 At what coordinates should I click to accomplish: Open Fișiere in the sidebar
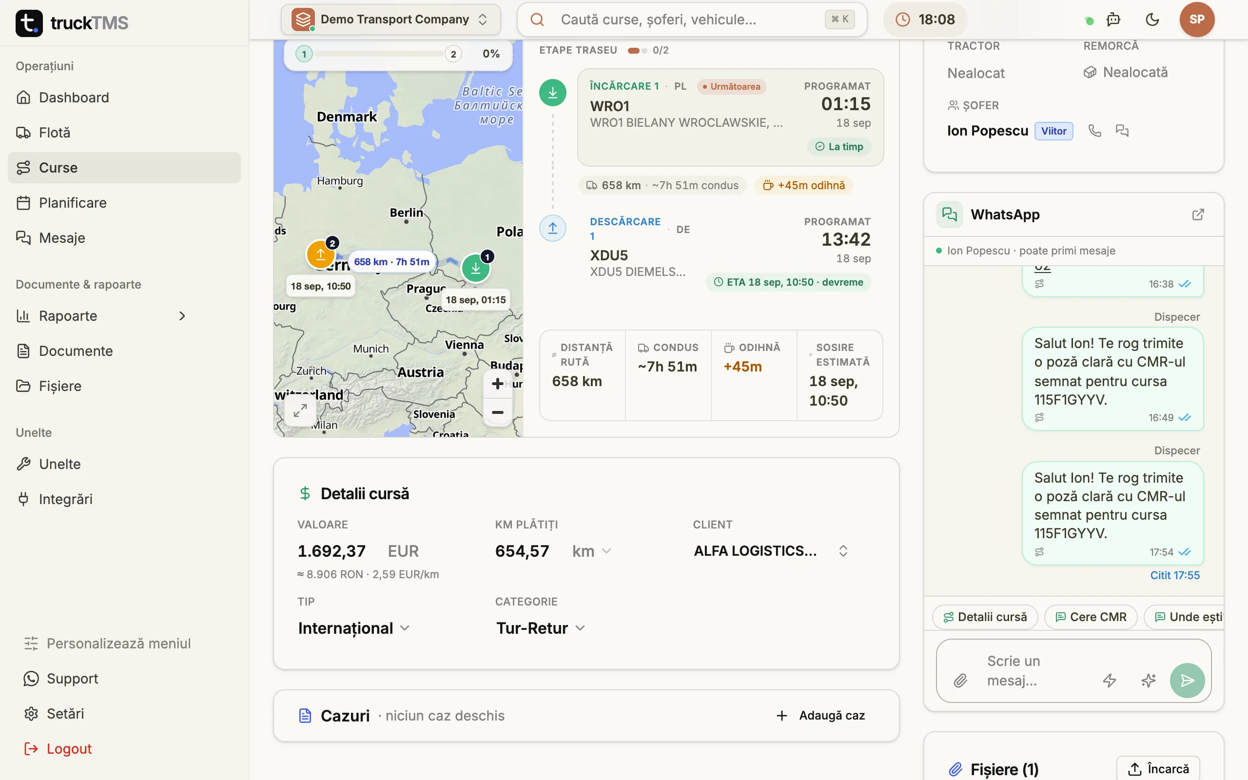pyautogui.click(x=124, y=386)
